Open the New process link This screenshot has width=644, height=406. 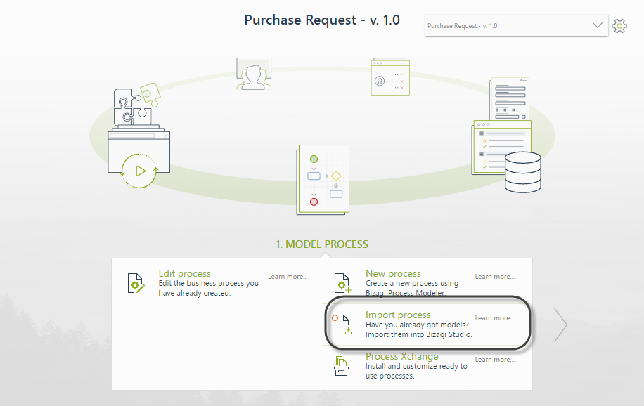pyautogui.click(x=393, y=273)
